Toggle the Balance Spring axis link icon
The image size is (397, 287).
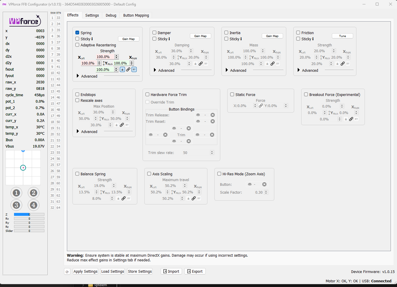tap(124, 198)
